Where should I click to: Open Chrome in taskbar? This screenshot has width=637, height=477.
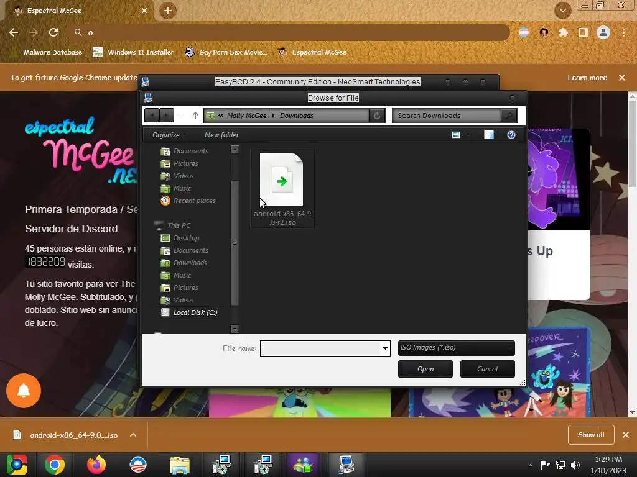(55, 465)
